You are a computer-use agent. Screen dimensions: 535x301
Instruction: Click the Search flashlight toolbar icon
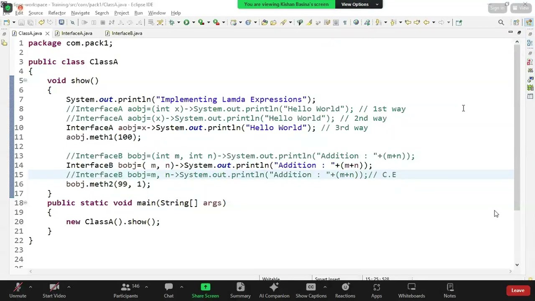click(283, 22)
